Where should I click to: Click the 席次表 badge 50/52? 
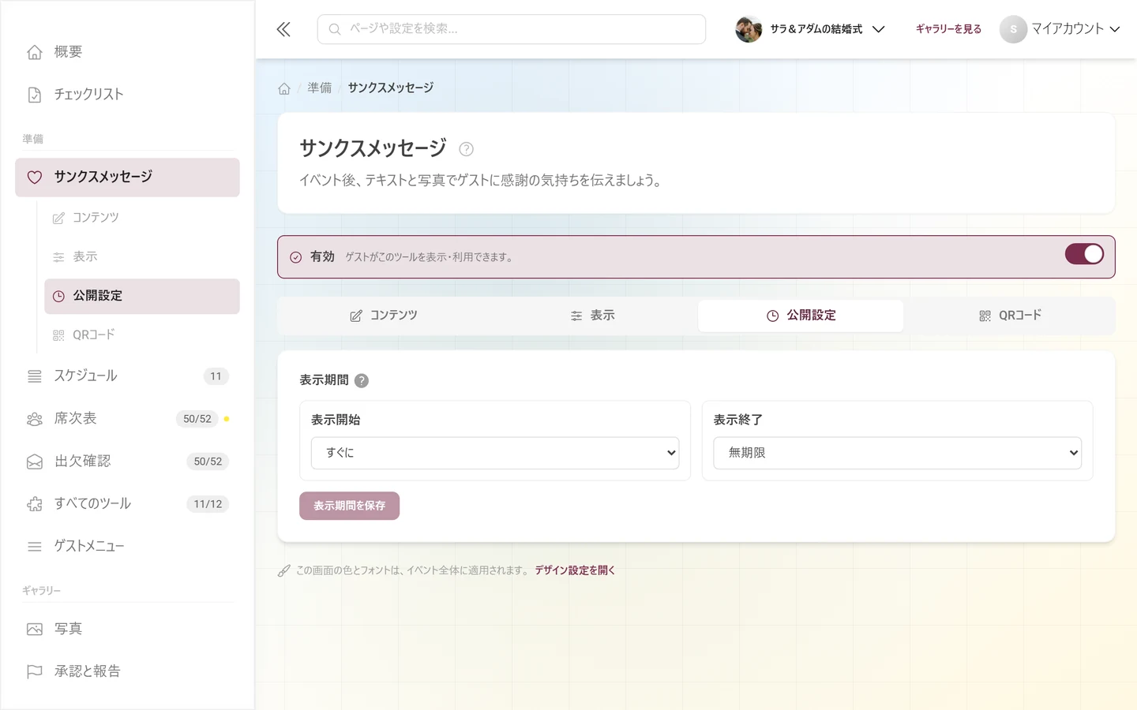pos(197,419)
